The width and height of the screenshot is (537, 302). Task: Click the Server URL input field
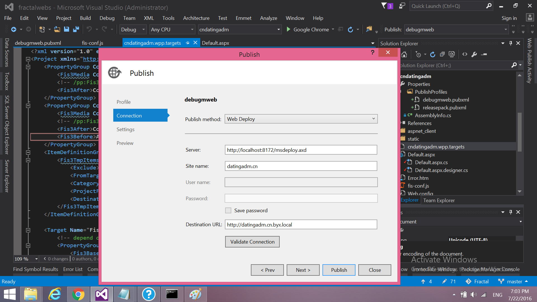coord(301,150)
